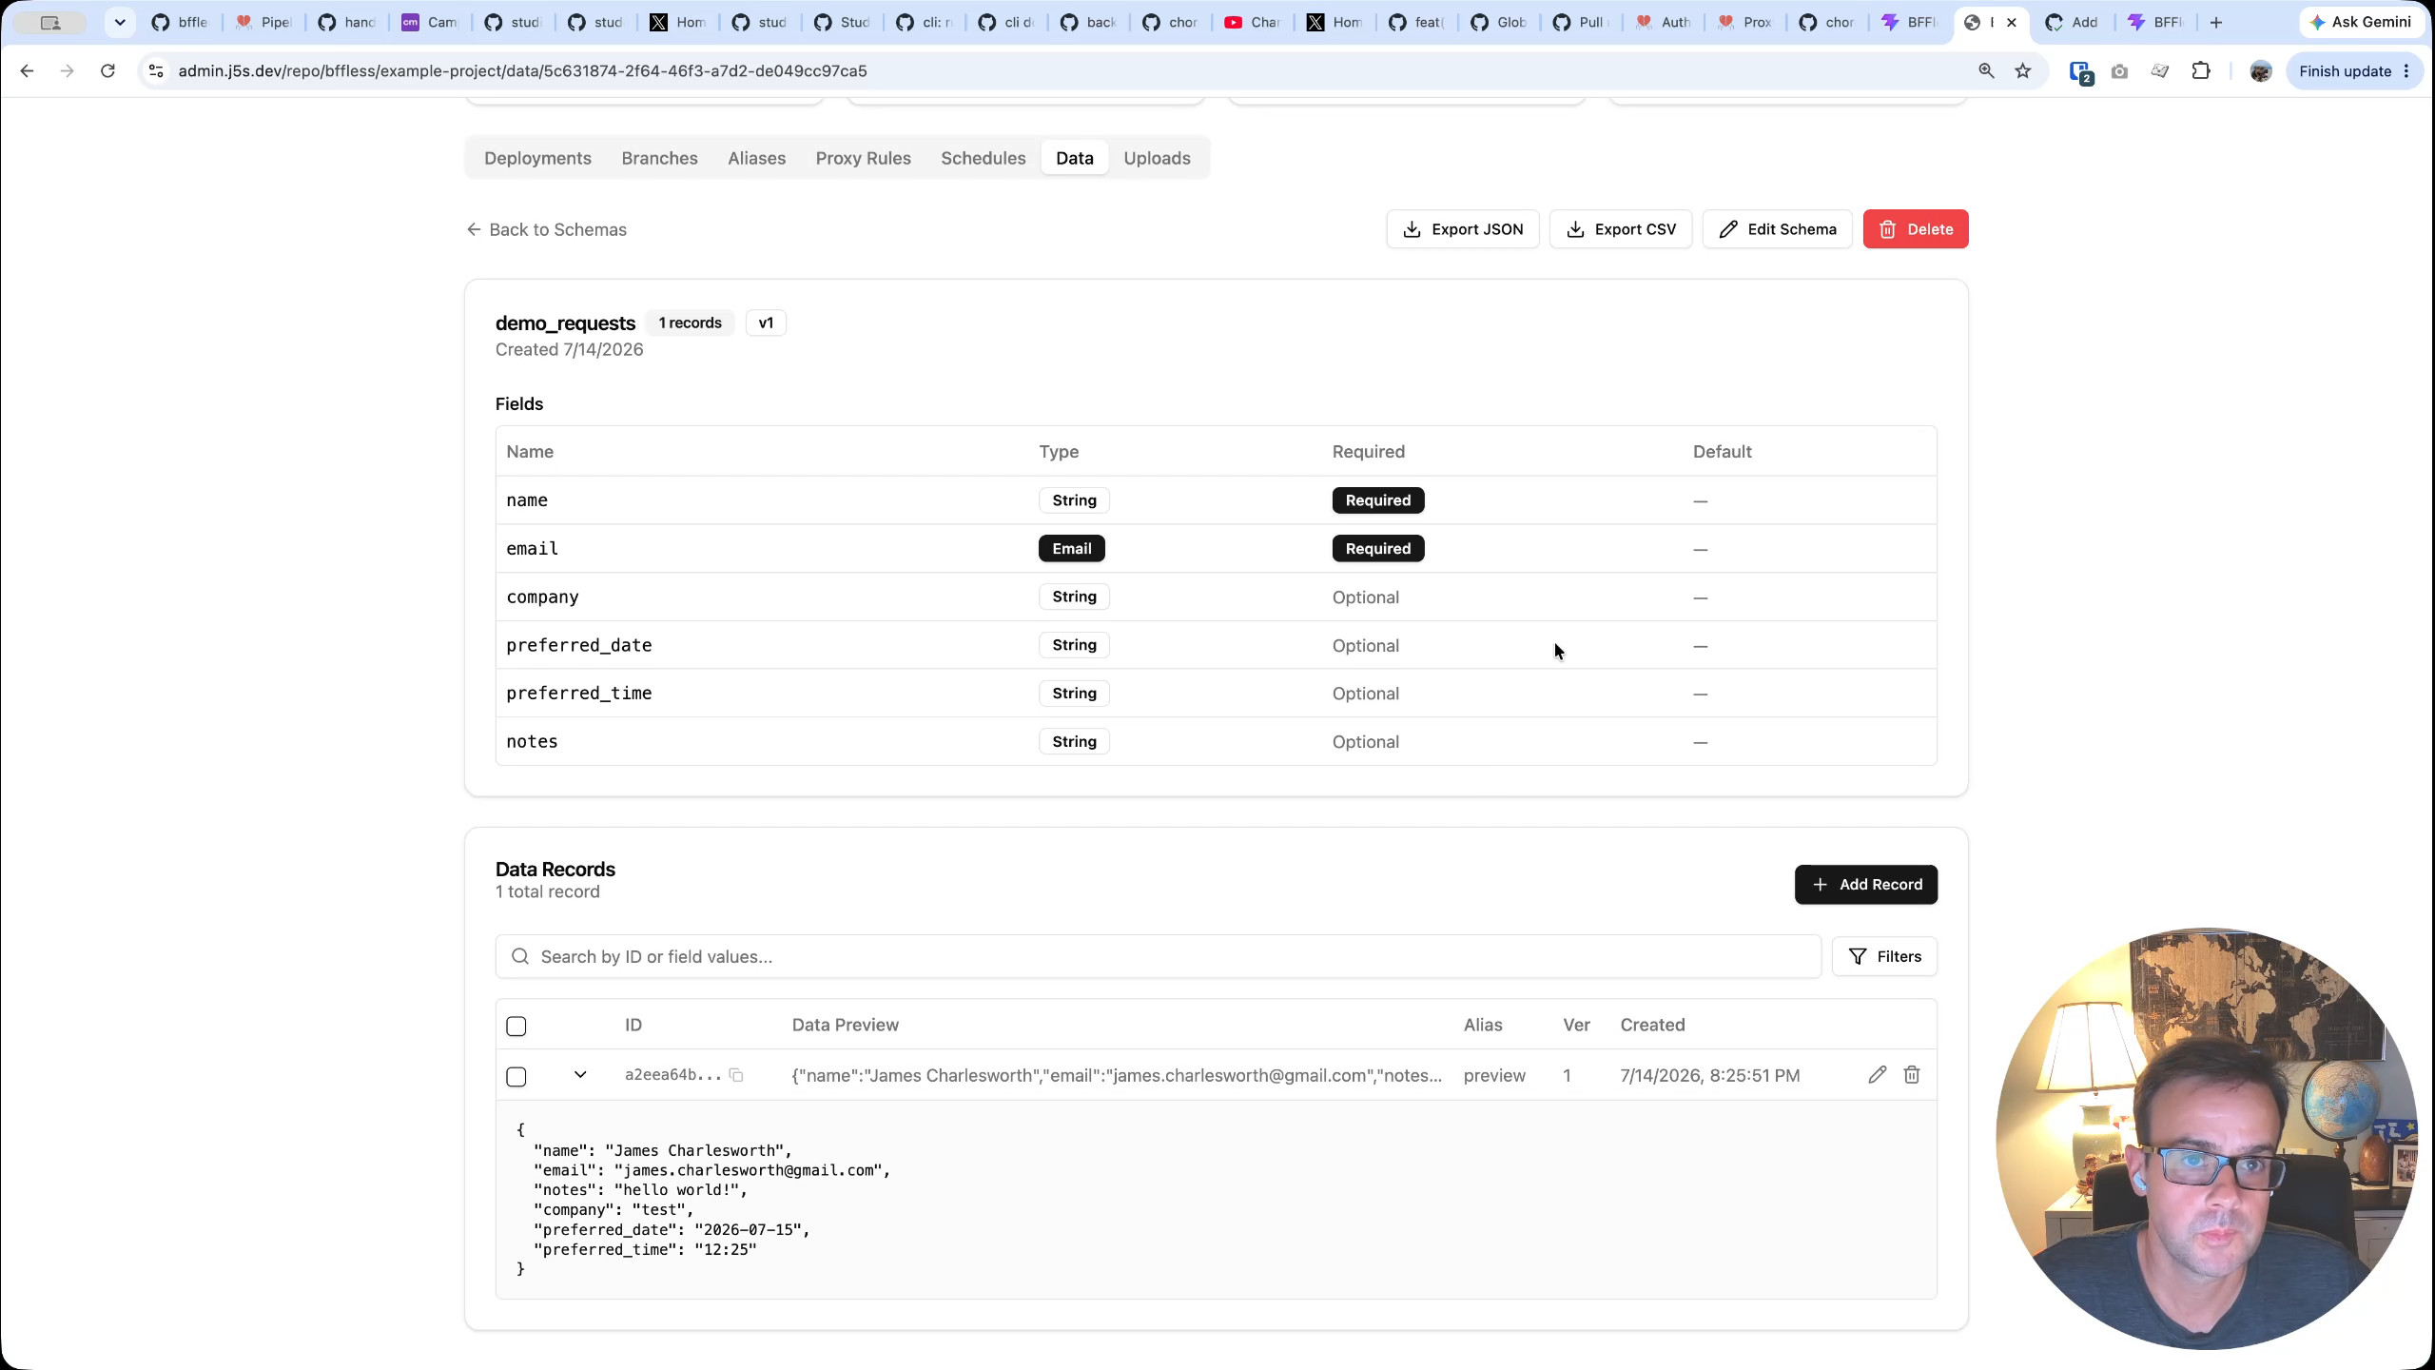Focus the Search by ID or field values box

pos(1158,956)
